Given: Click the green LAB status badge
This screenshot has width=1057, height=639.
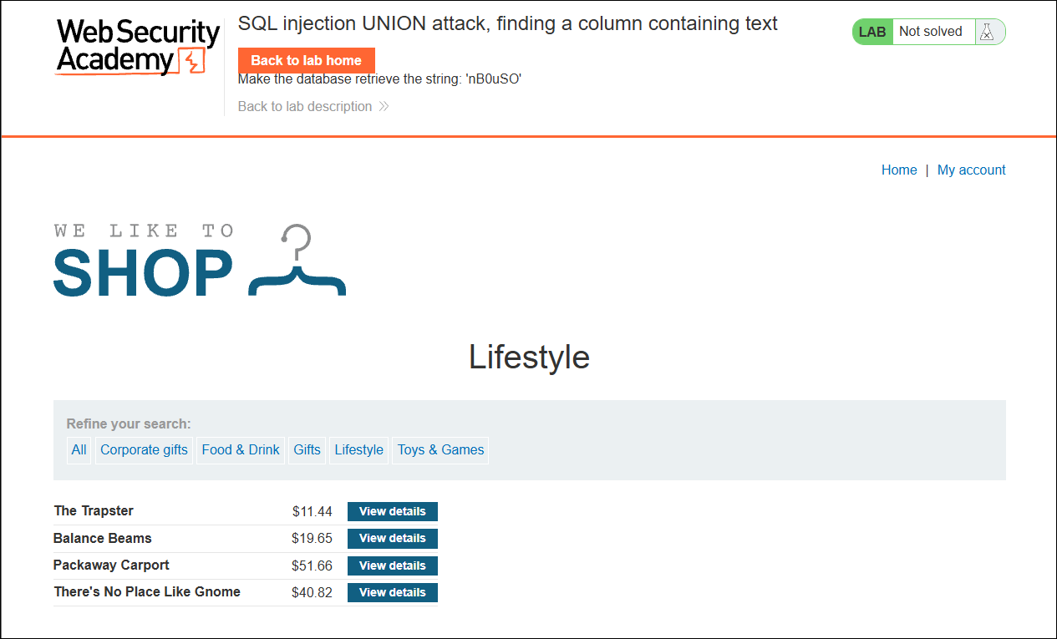Looking at the screenshot, I should 872,32.
